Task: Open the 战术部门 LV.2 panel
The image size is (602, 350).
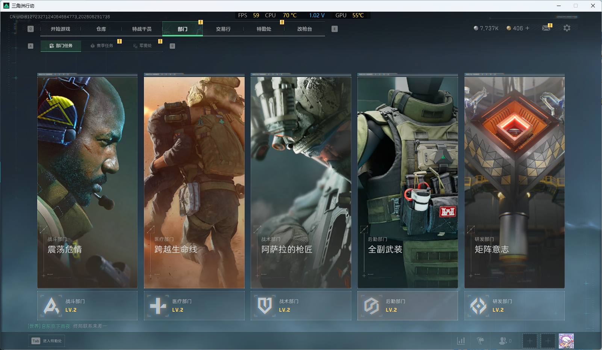Action: pyautogui.click(x=301, y=306)
